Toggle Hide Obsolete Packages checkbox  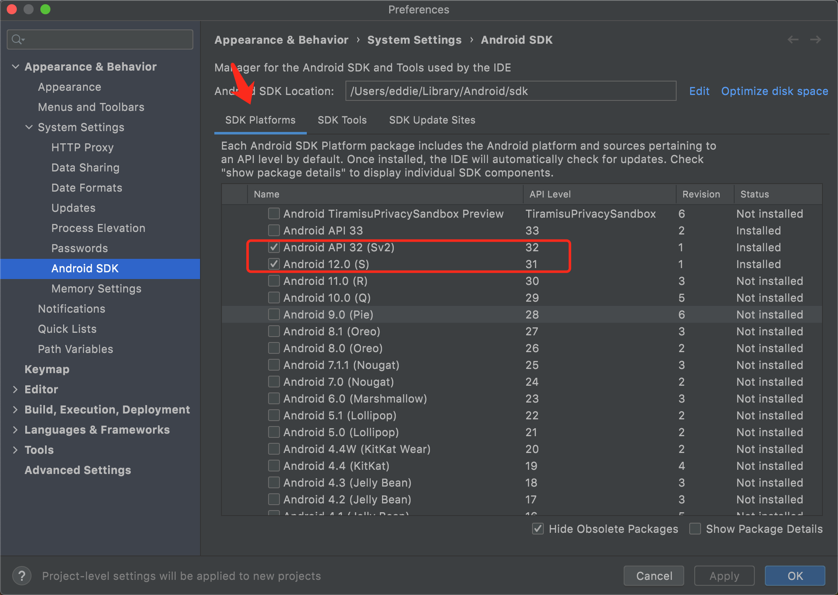pyautogui.click(x=538, y=529)
